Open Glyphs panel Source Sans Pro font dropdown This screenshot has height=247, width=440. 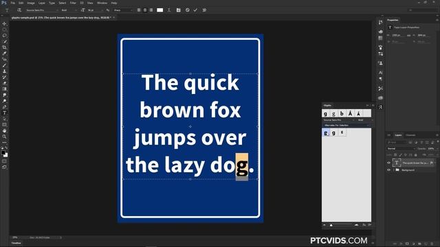coord(339,120)
